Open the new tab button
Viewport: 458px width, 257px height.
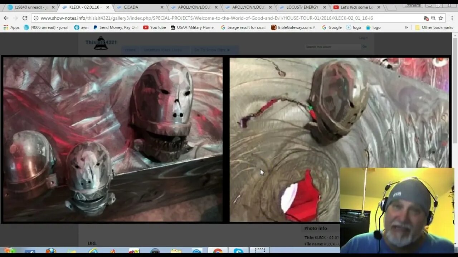[x=391, y=7]
